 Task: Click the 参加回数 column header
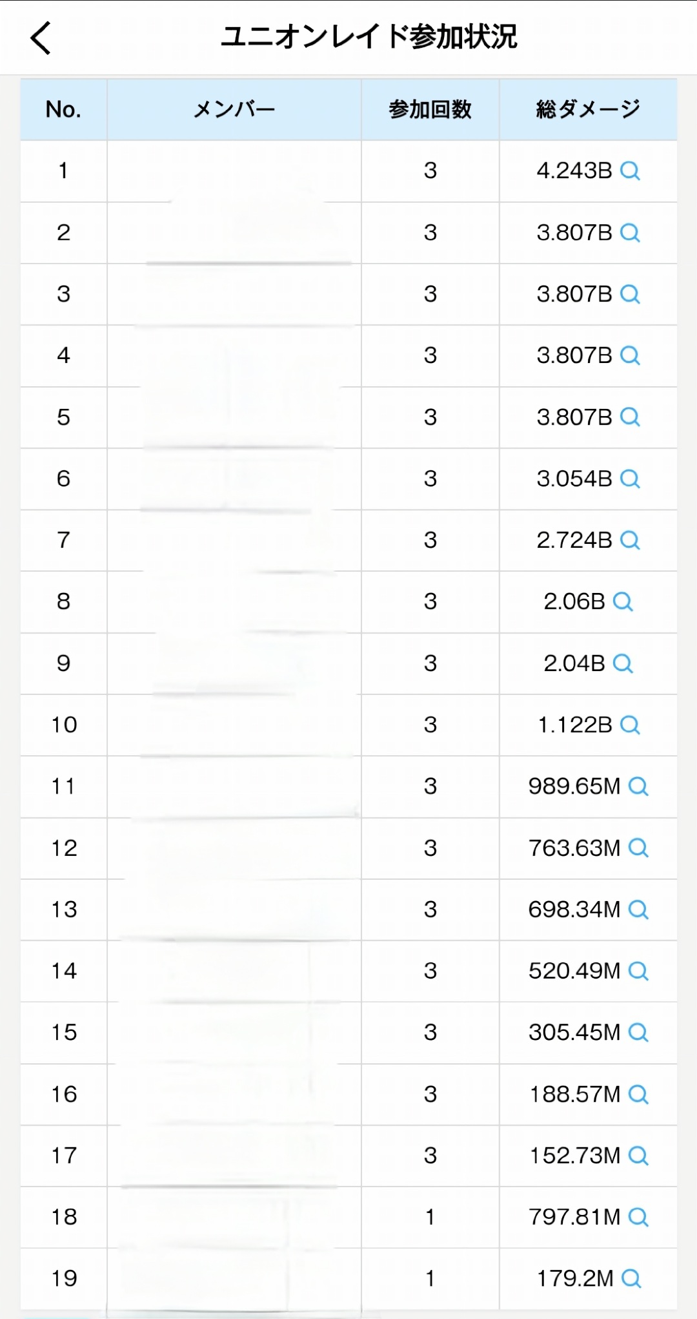click(x=430, y=110)
